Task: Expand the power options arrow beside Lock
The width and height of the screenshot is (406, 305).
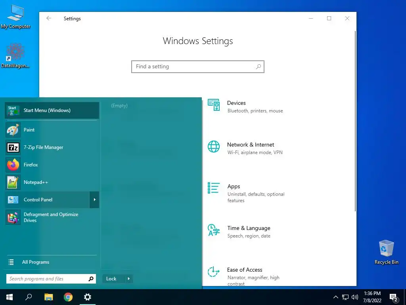Action: click(x=129, y=279)
